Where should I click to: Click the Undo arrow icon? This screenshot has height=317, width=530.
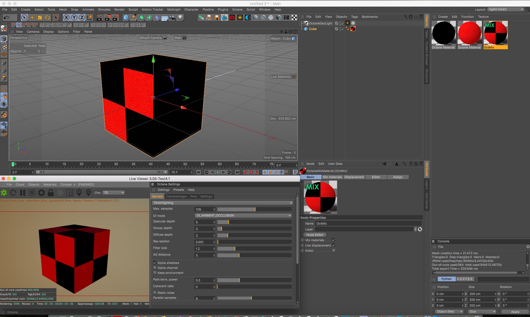pyautogui.click(x=6, y=18)
